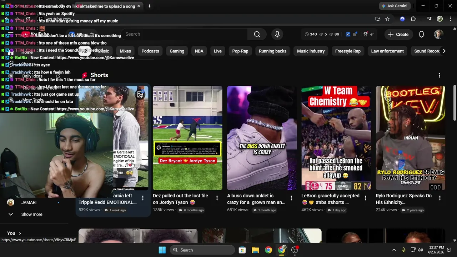Click title 'Dez pulled out the lost file'
Screen dimensions: 457x257
point(181,199)
